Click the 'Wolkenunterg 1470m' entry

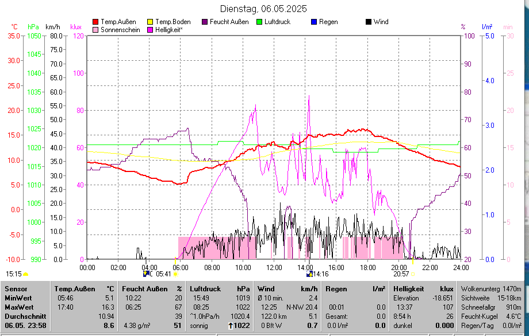pos(491,289)
